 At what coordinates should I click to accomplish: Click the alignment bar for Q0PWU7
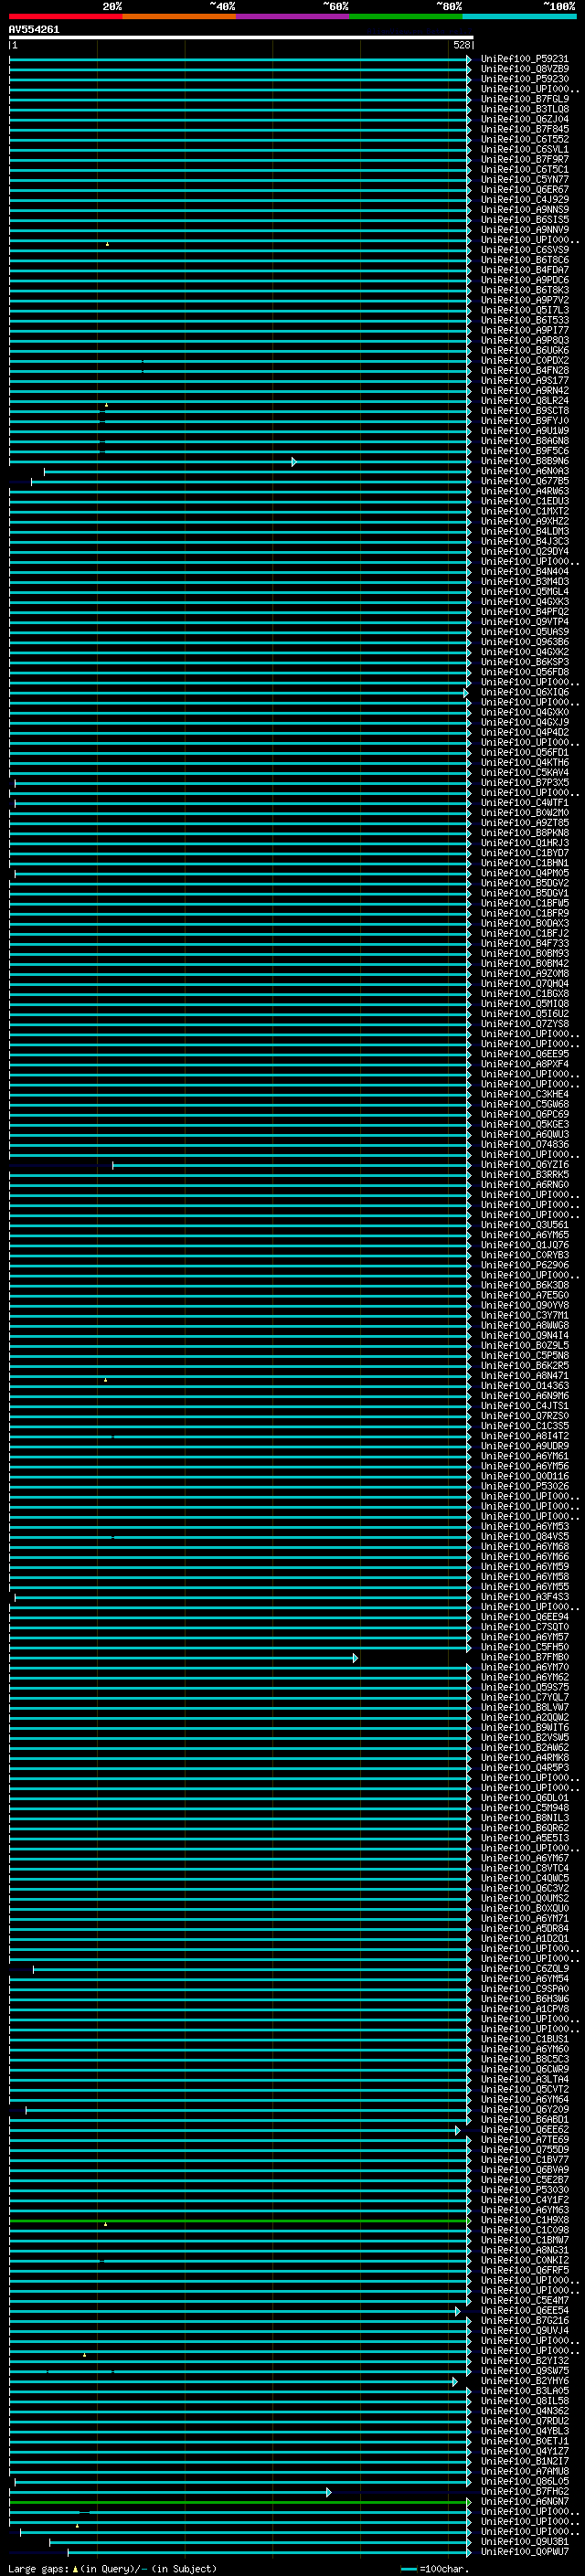(269, 2552)
